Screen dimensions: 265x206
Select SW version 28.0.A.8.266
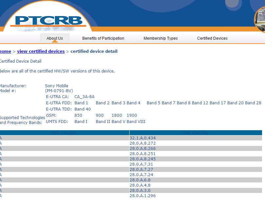tap(143, 149)
